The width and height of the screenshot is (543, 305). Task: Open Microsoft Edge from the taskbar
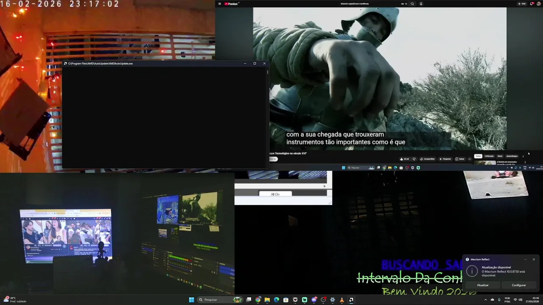coord(277,300)
